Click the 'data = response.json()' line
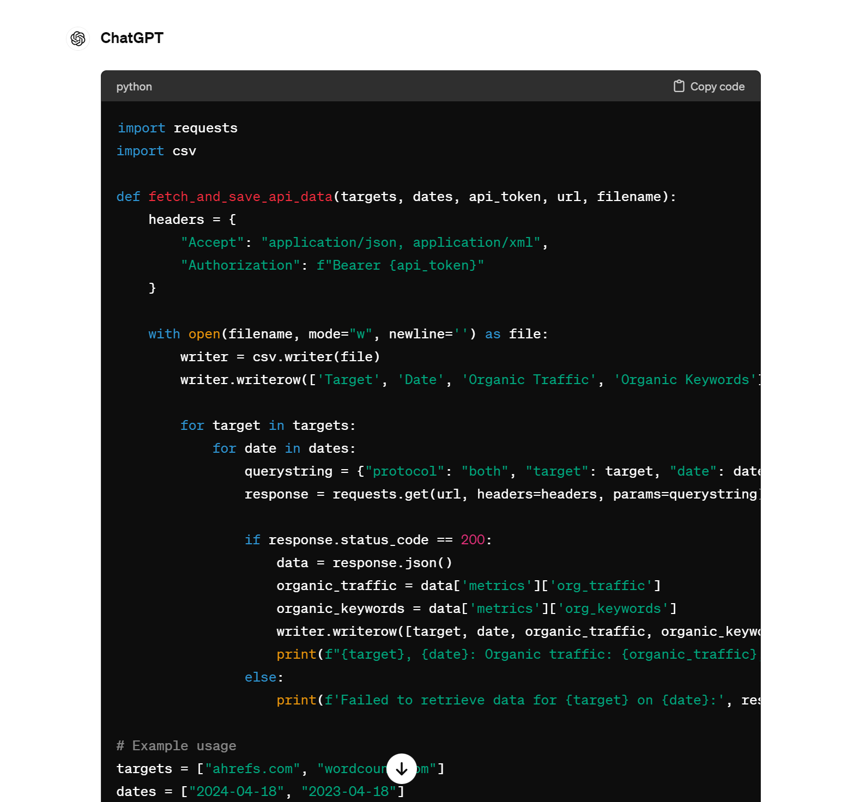859x802 pixels. 364,563
